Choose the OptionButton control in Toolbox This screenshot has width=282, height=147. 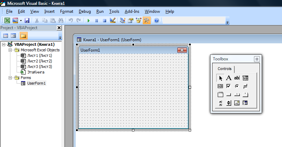(237, 86)
